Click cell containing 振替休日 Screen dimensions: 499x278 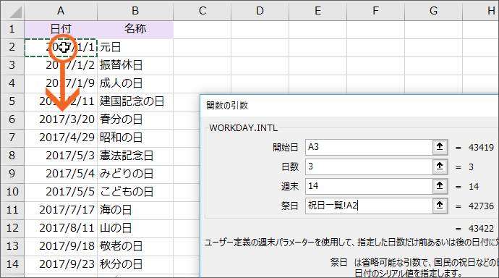pos(135,65)
